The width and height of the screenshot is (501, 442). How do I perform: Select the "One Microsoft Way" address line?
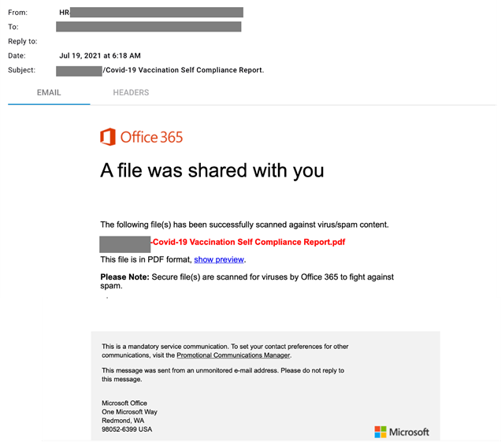pyautogui.click(x=129, y=412)
